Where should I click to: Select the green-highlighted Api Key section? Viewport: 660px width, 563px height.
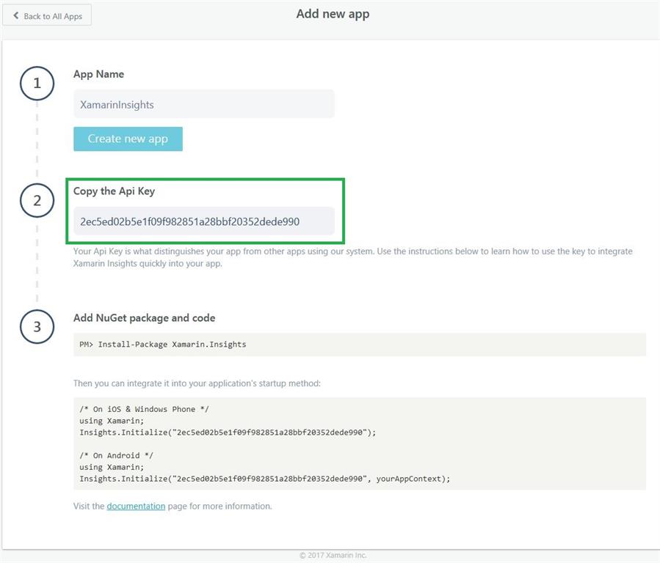point(205,210)
